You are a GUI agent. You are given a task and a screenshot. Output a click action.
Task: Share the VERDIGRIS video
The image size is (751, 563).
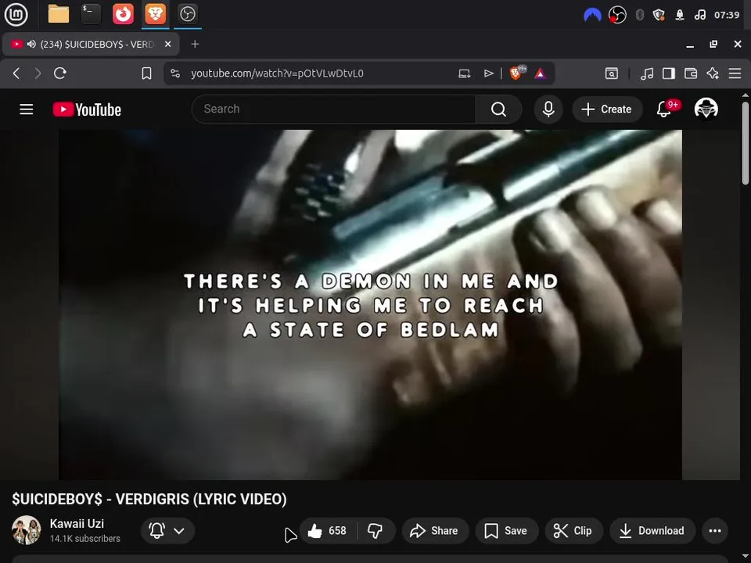(435, 530)
